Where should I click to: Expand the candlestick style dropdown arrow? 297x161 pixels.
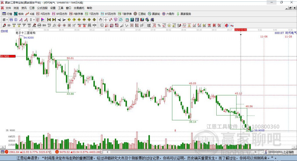(34, 20)
